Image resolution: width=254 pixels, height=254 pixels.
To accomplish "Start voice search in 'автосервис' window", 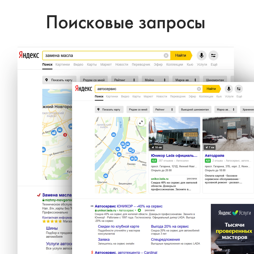I will point(229,89).
